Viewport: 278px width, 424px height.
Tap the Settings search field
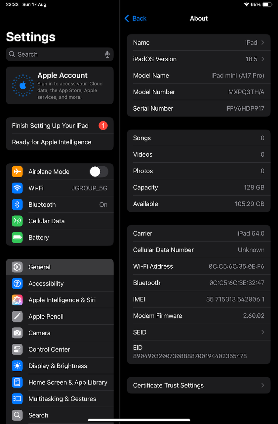[x=60, y=54]
